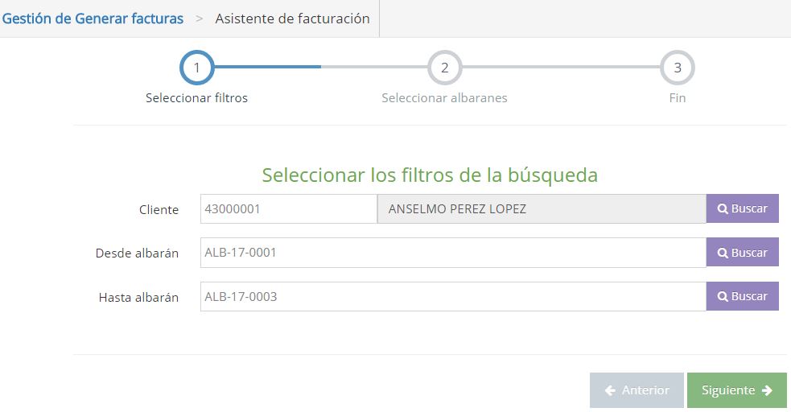Click the magnifier icon in Cliente Buscar button
The height and width of the screenshot is (412, 791).
pos(723,208)
